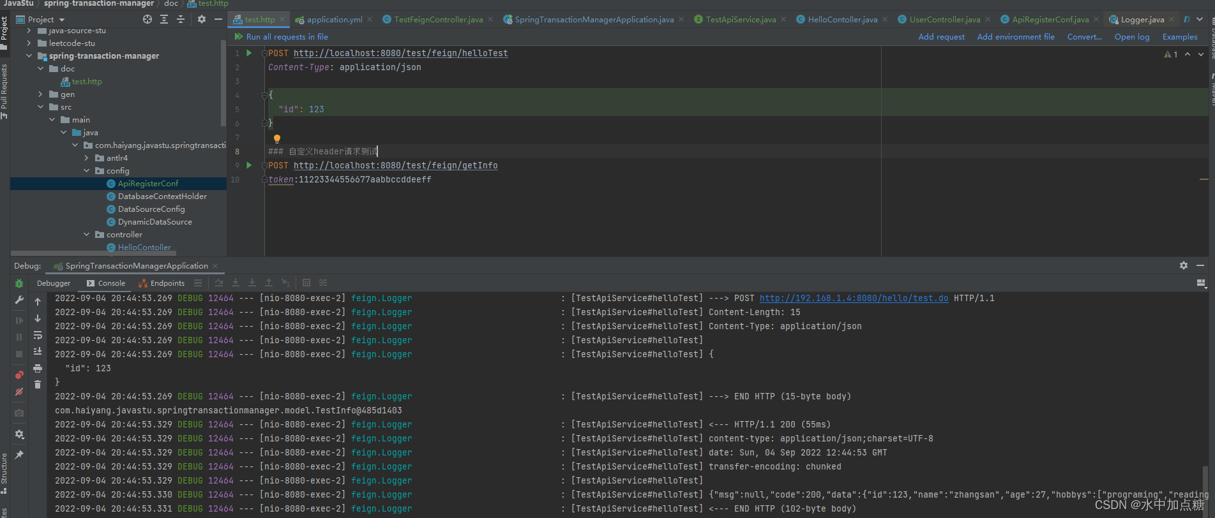Viewport: 1215px width, 518px height.
Task: Open the Endpoints tab
Action: pyautogui.click(x=162, y=283)
